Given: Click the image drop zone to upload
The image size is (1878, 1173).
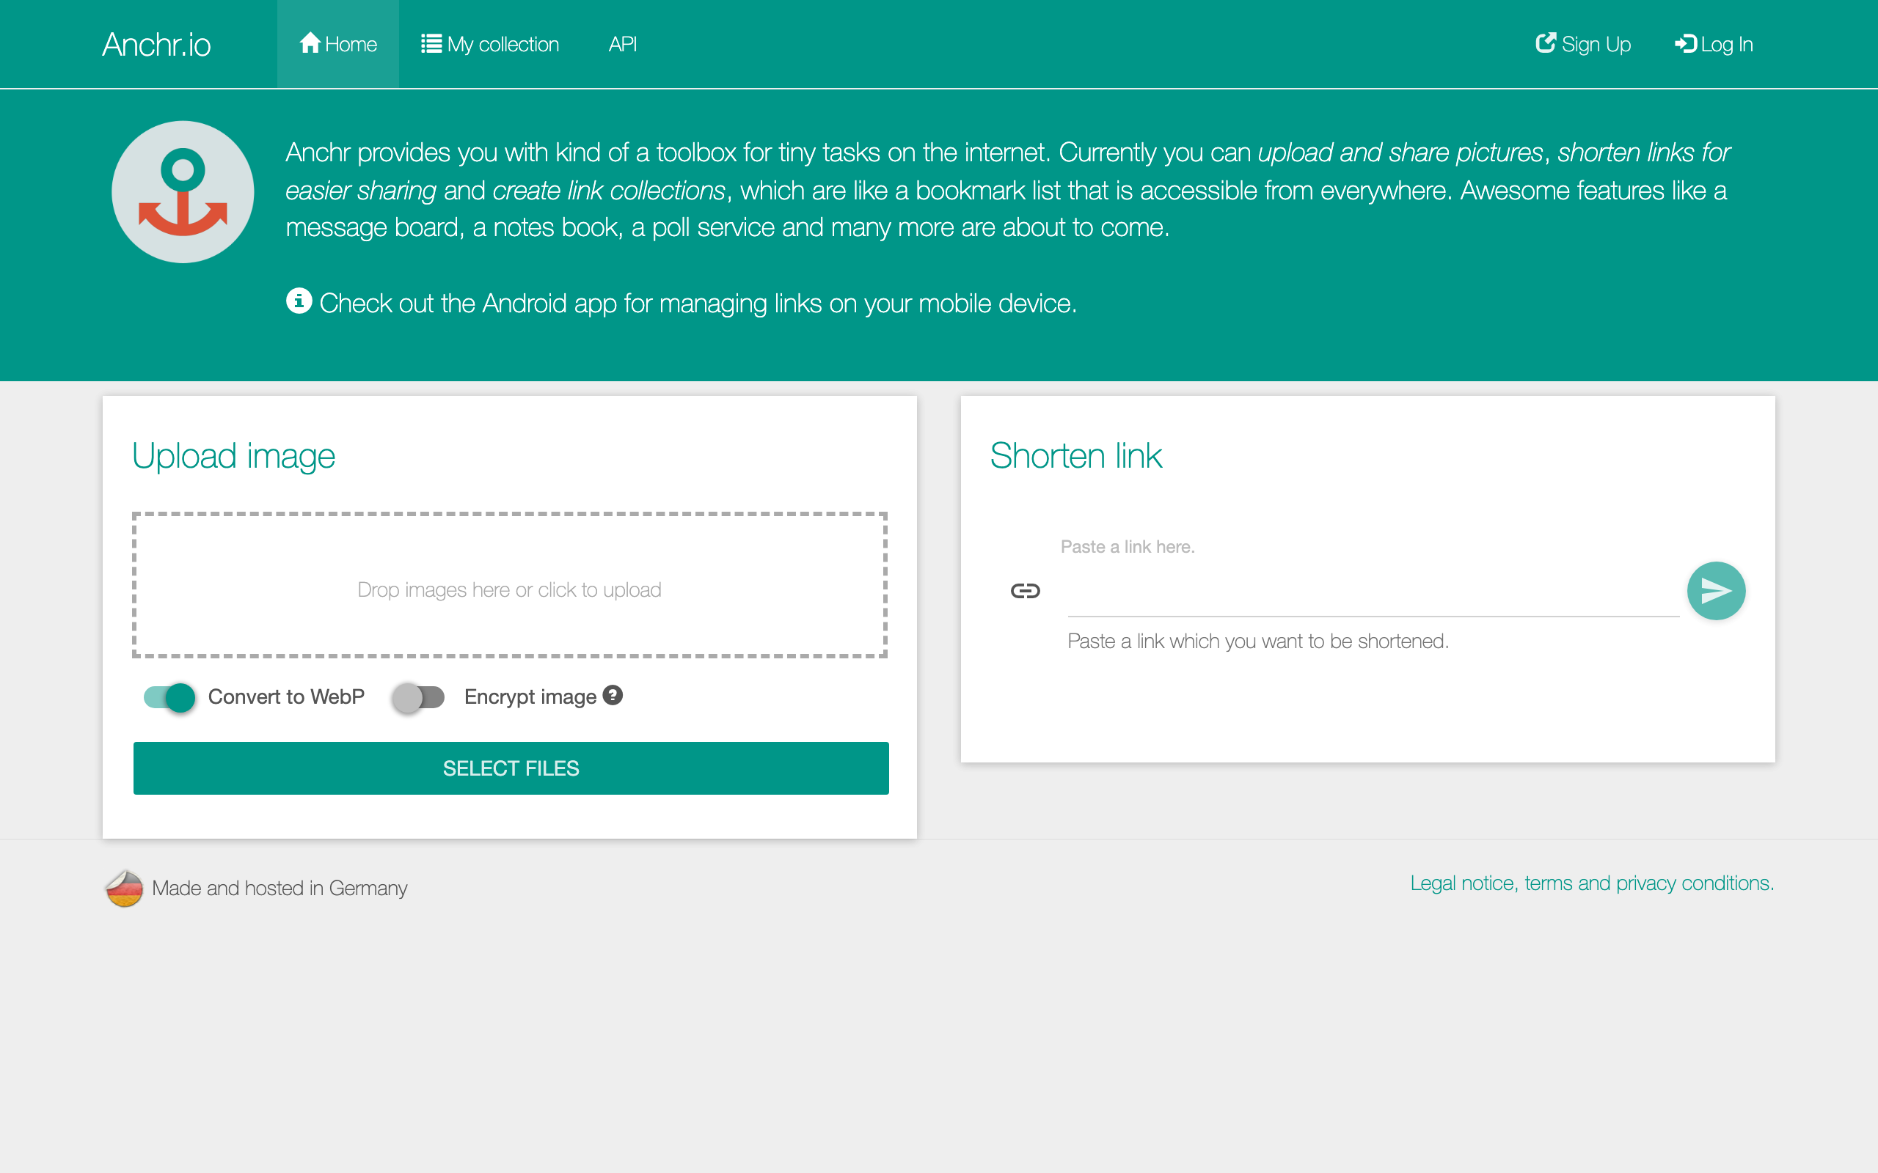Looking at the screenshot, I should (509, 586).
